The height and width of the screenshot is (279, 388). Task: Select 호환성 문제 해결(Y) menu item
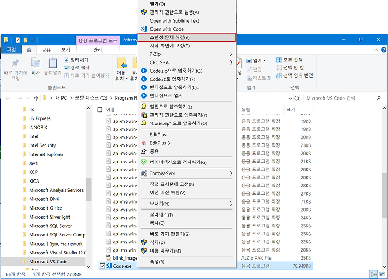click(x=186, y=37)
